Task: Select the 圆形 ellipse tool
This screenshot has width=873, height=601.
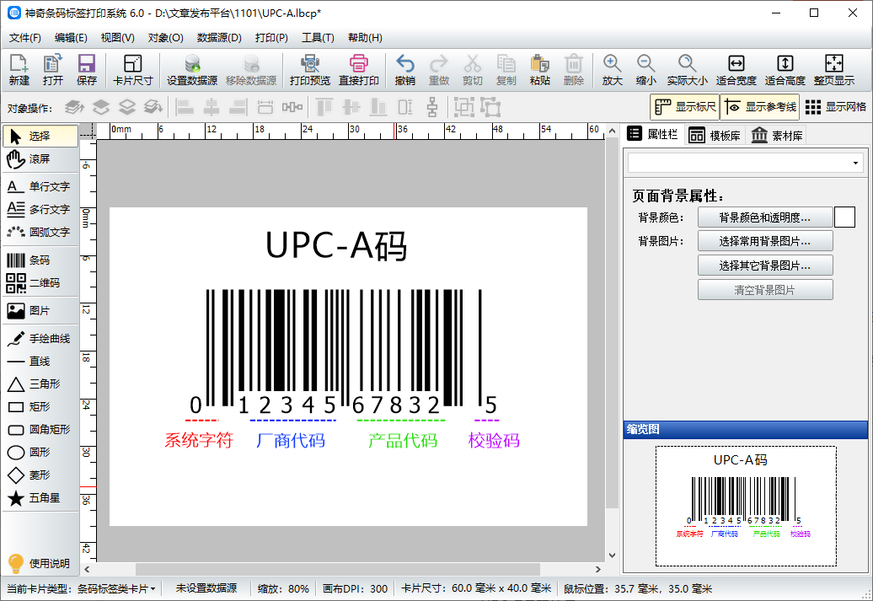Action: (40, 453)
